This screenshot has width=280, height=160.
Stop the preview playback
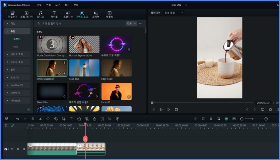pyautogui.click(x=176, y=109)
